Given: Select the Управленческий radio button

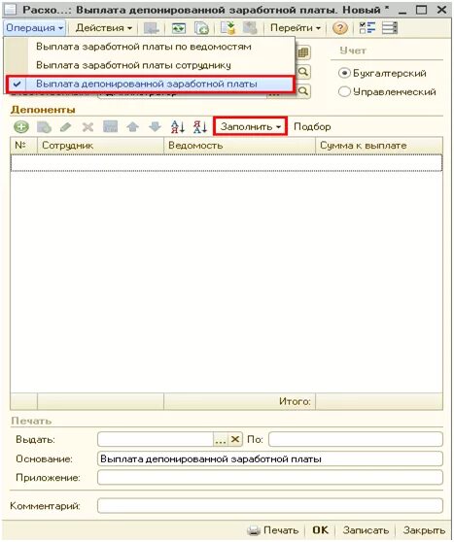Looking at the screenshot, I should (344, 92).
